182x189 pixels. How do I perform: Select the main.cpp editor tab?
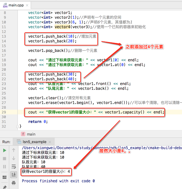click(x=15, y=5)
